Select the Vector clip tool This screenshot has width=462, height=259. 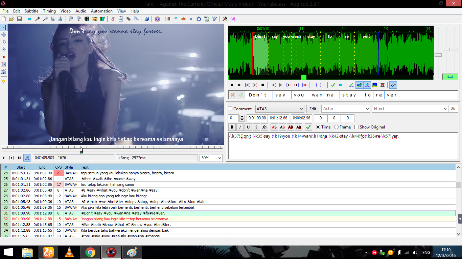coord(4,72)
